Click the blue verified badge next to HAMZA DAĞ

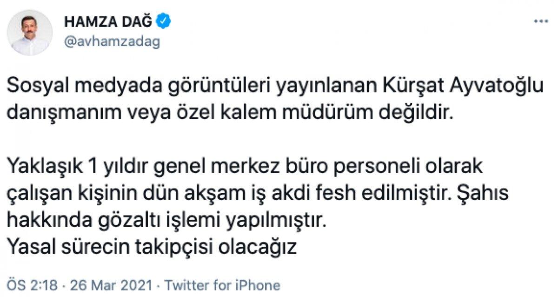click(164, 20)
